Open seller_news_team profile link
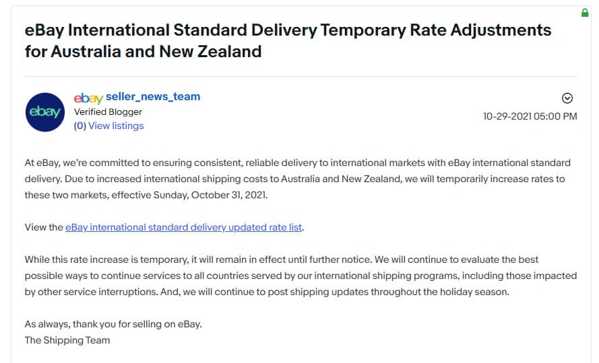Viewport: 599px width, 363px height. coord(153,97)
